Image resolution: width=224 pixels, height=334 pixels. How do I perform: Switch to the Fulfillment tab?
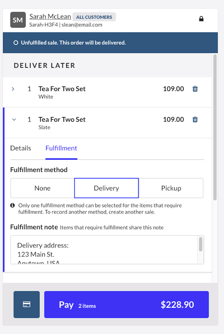[x=61, y=148]
